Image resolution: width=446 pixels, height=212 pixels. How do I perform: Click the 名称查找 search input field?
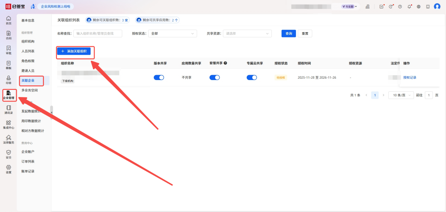coord(98,34)
